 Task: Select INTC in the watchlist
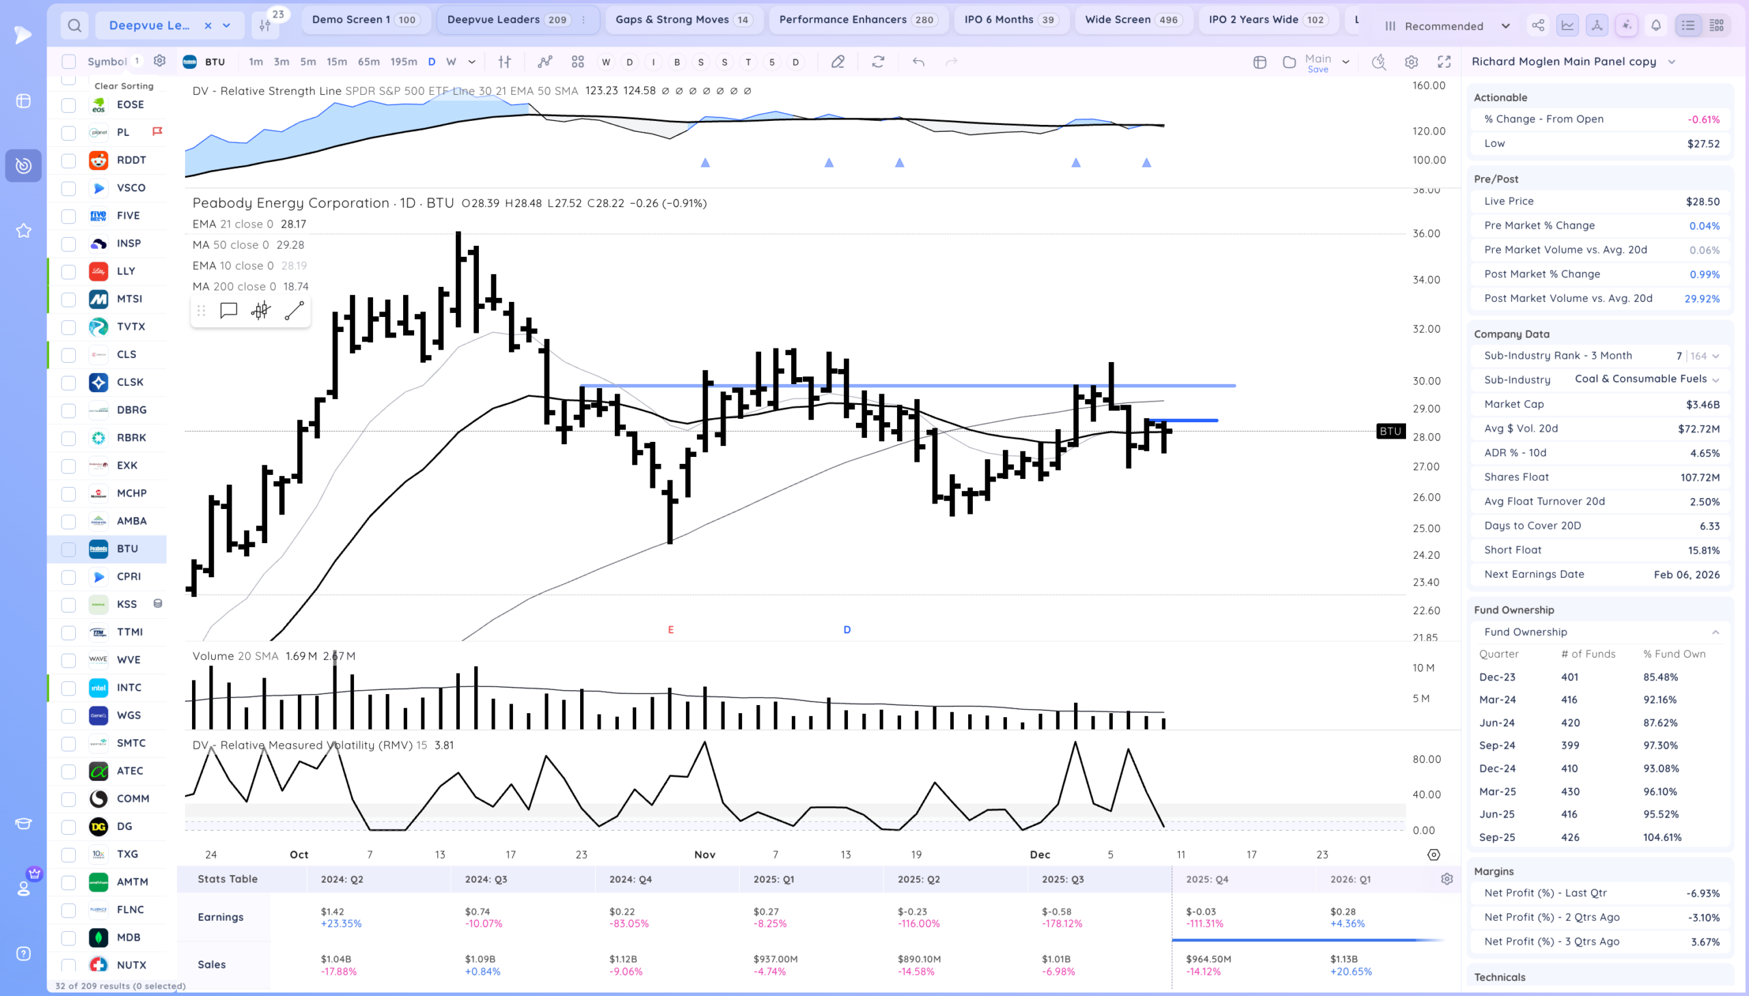pos(128,687)
